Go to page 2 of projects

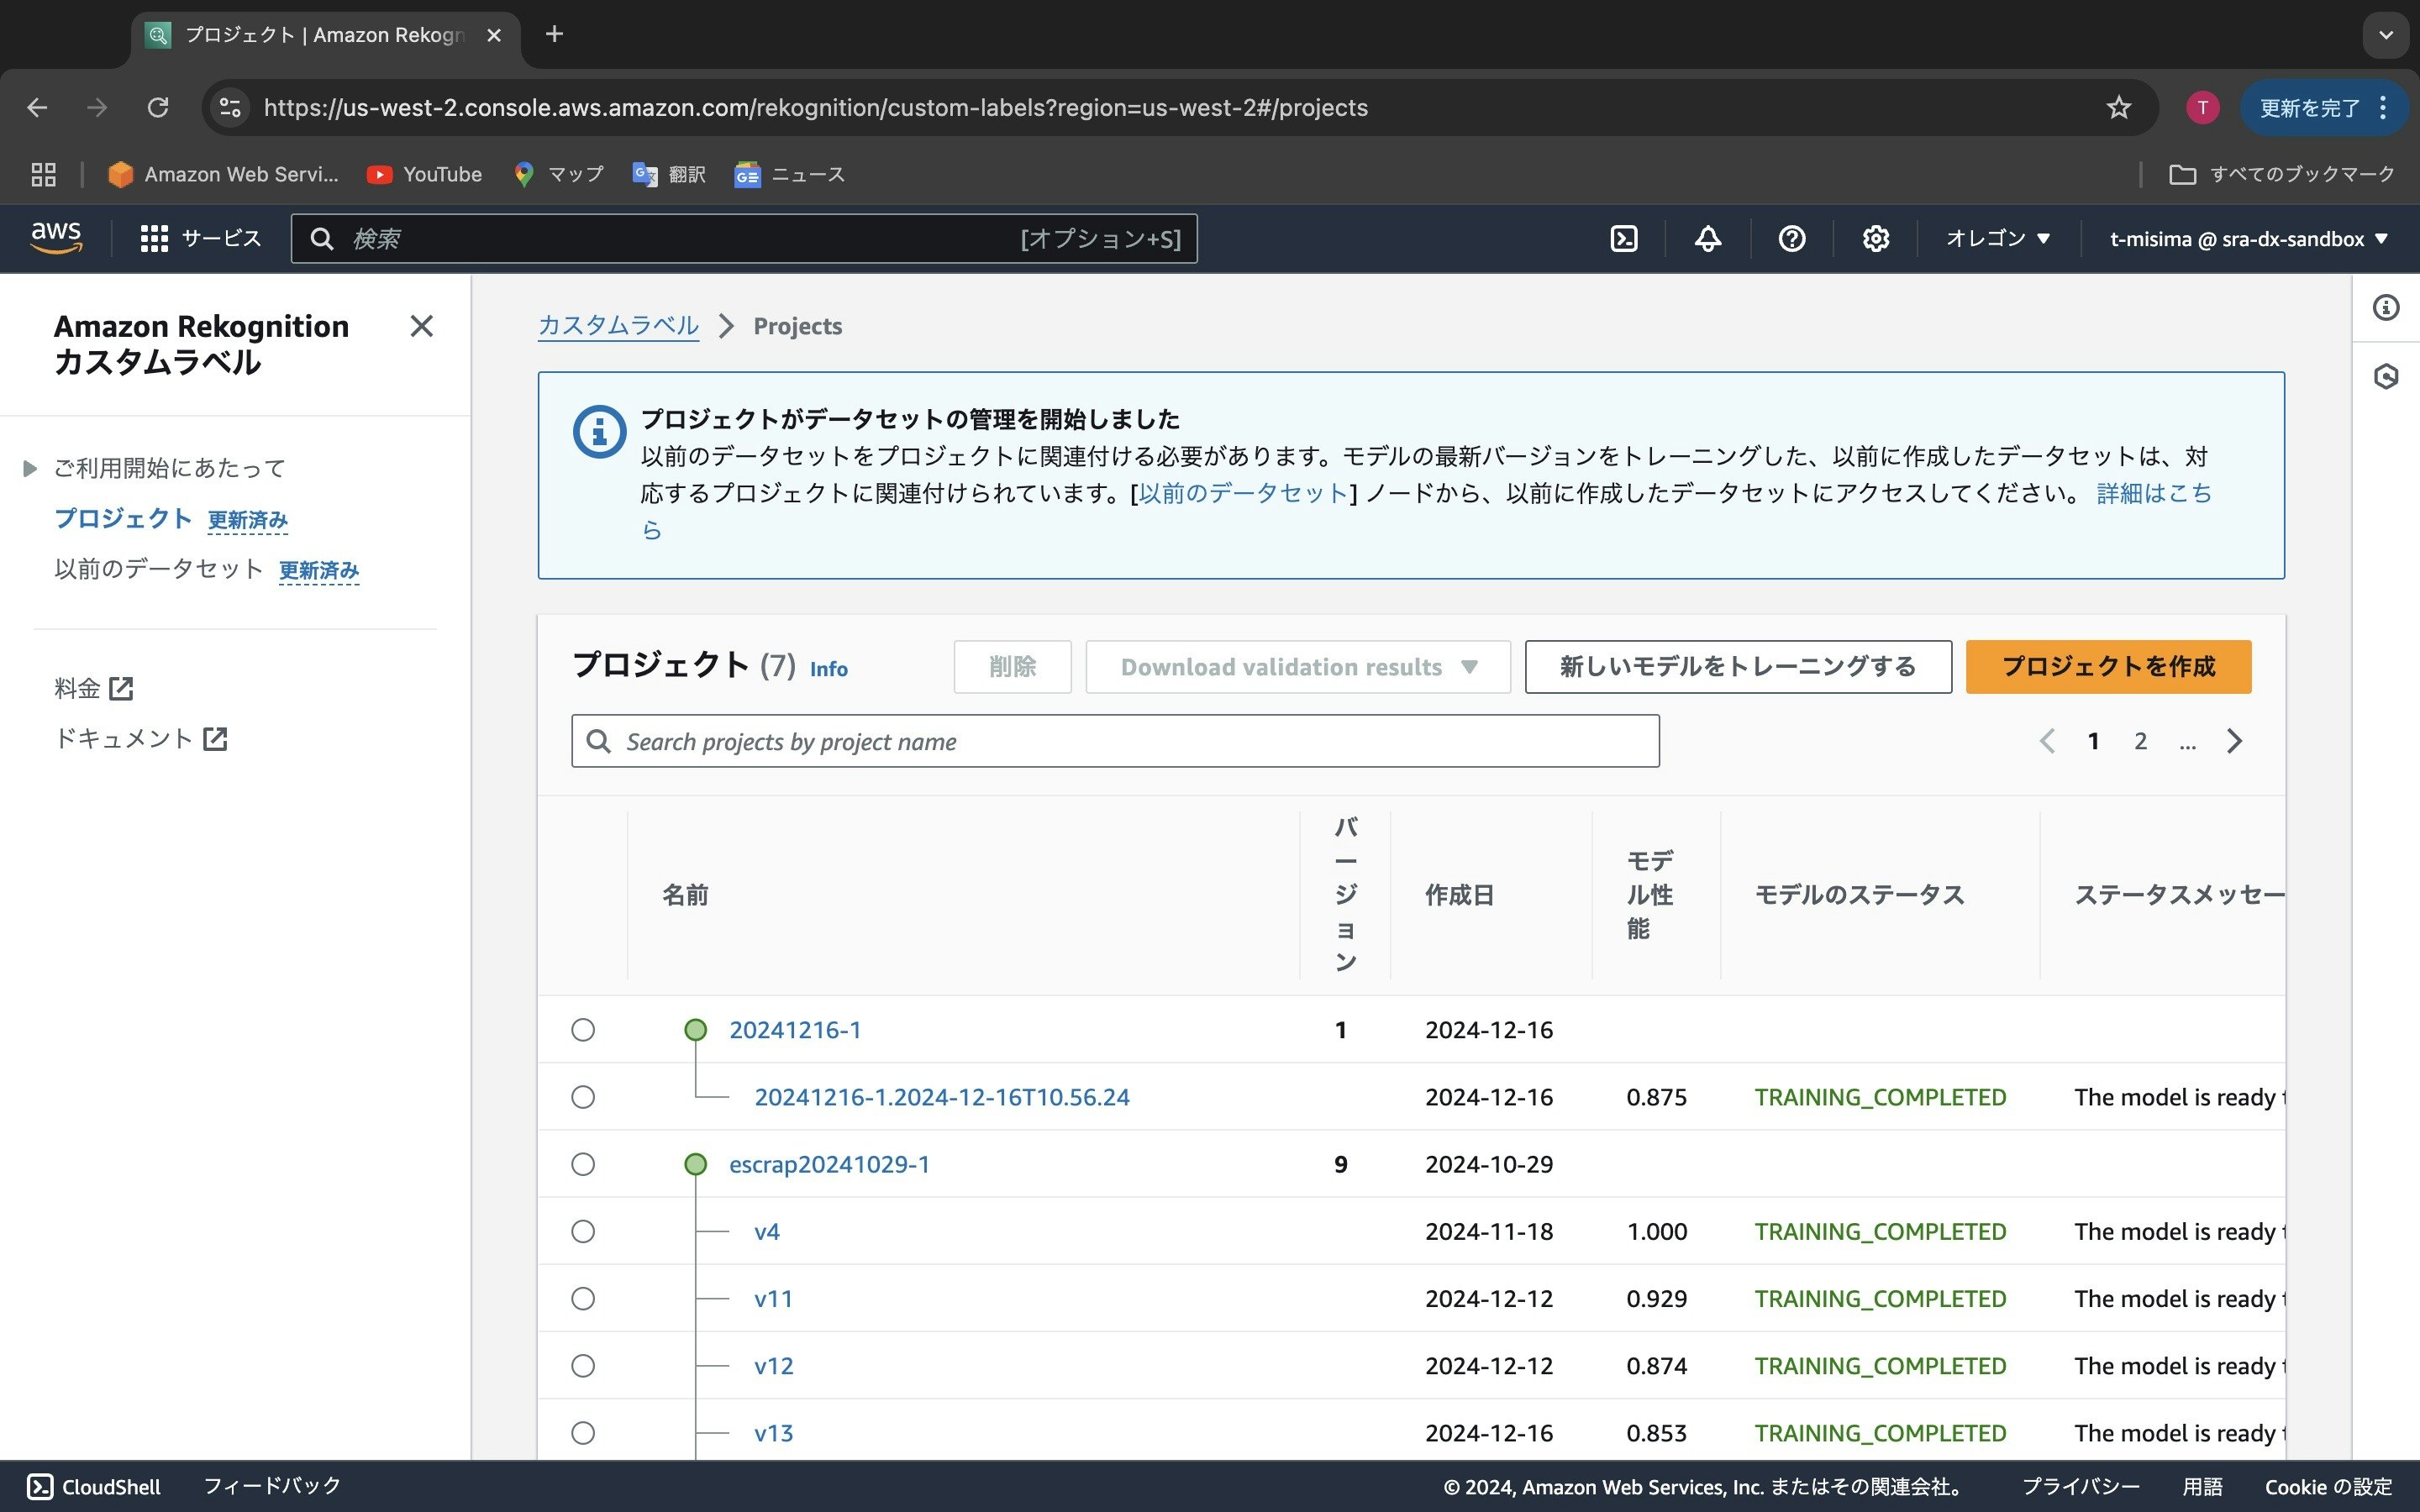(x=2140, y=741)
